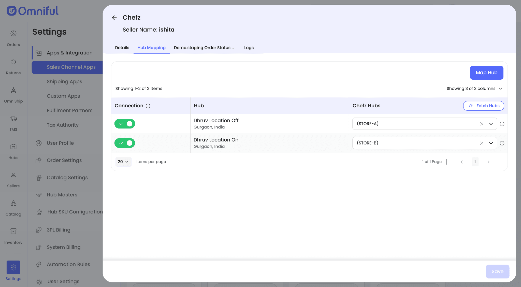Click the Fetch Hubs button

[483, 106]
